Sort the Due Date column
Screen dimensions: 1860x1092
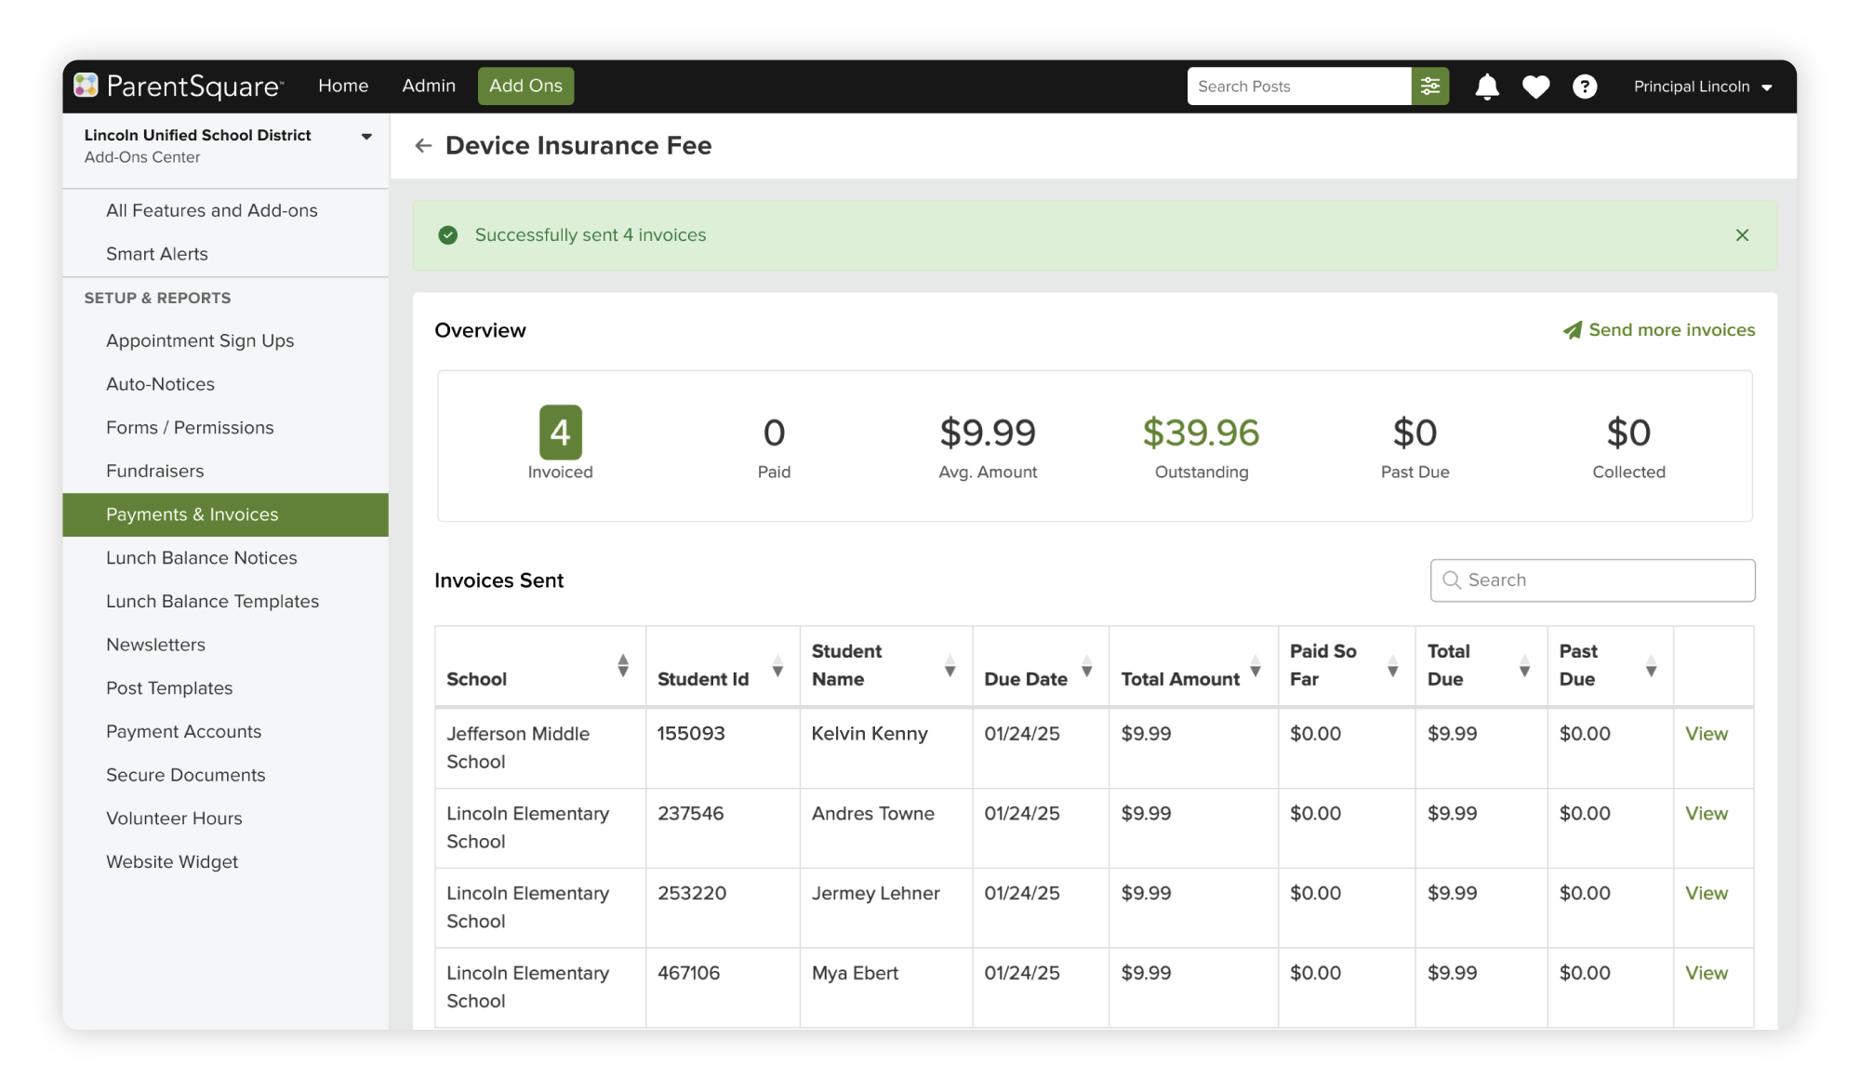tap(1086, 666)
